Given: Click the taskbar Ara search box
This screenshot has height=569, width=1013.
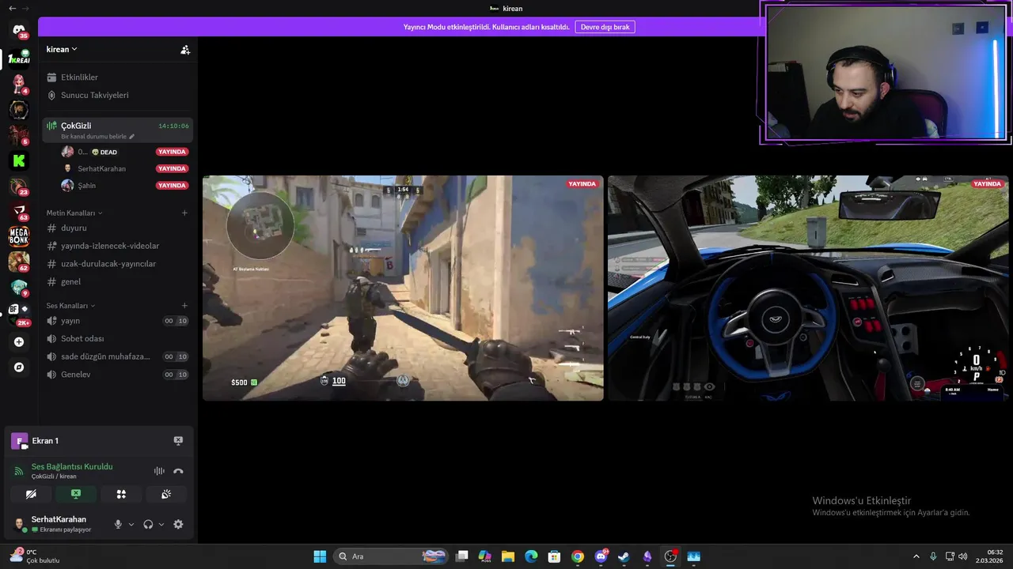Looking at the screenshot, I should tap(391, 556).
